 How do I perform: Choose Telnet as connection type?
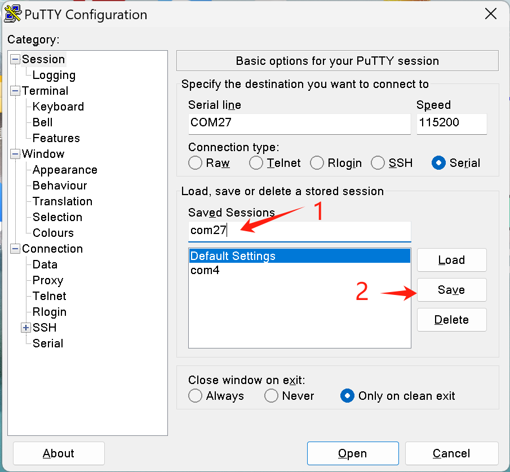point(256,163)
